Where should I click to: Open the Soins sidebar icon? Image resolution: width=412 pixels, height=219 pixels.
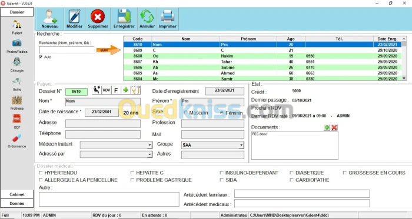[17, 81]
